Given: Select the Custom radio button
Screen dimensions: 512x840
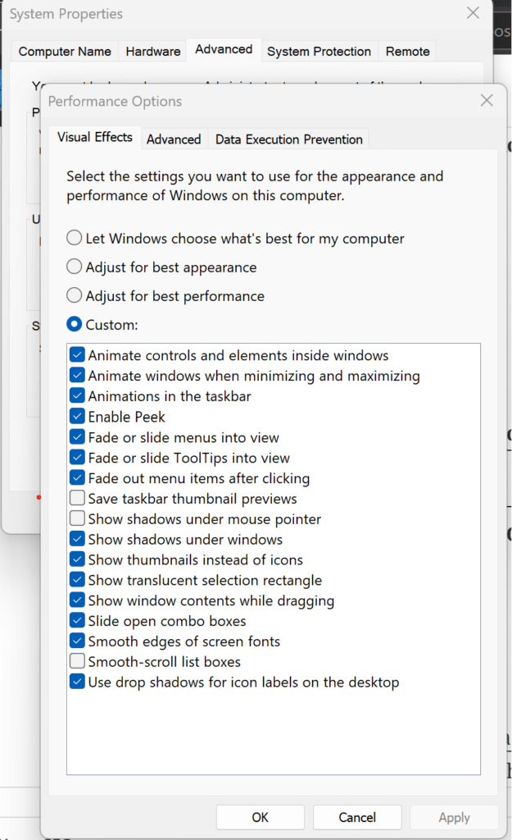Looking at the screenshot, I should [x=74, y=324].
